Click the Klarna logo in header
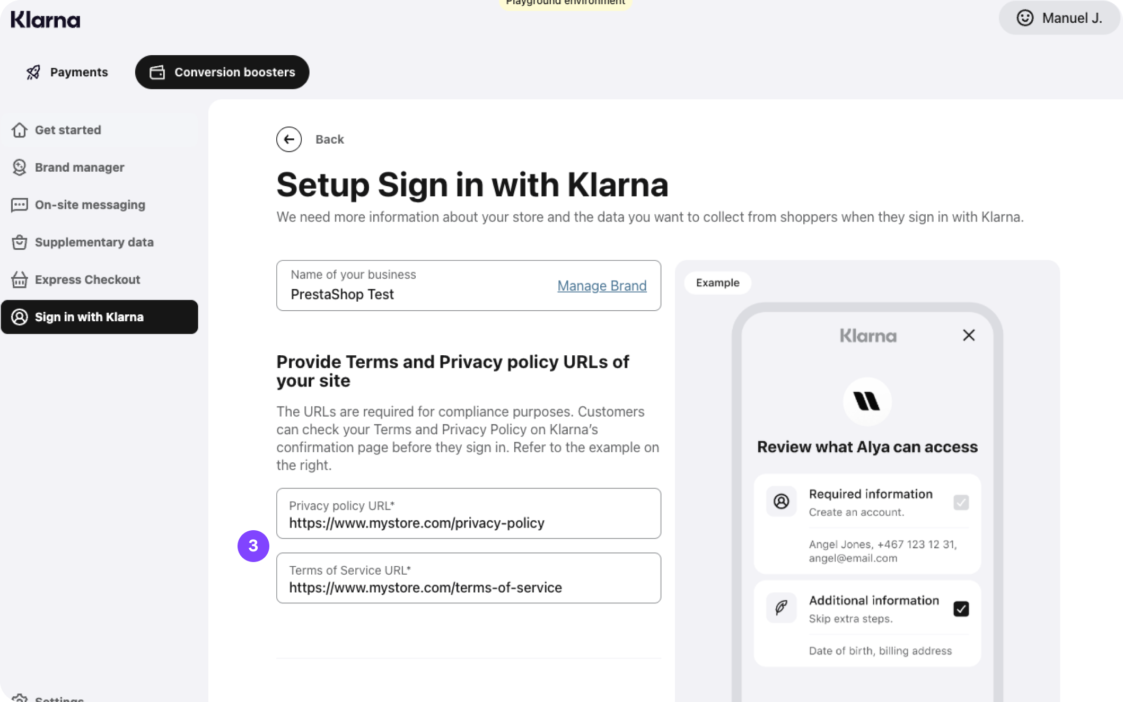This screenshot has height=702, width=1123. point(46,20)
